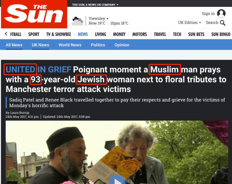Viewport: 232px width, 184px height.
Task: Open author Laura Burnip's link
Action: click(x=20, y=113)
